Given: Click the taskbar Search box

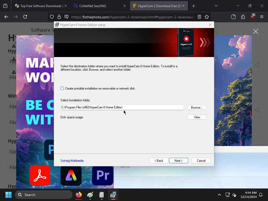Looking at the screenshot, I should pyautogui.click(x=44, y=195).
